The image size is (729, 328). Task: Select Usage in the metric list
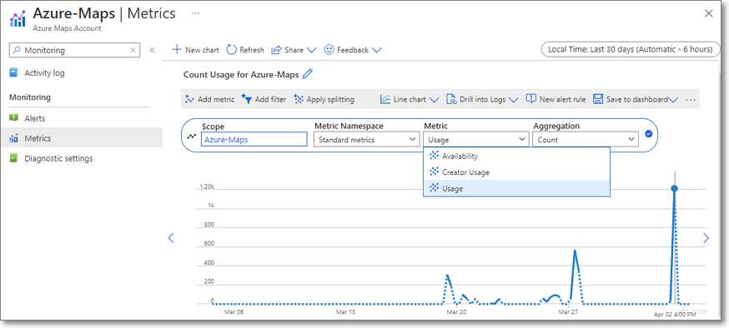pos(516,188)
